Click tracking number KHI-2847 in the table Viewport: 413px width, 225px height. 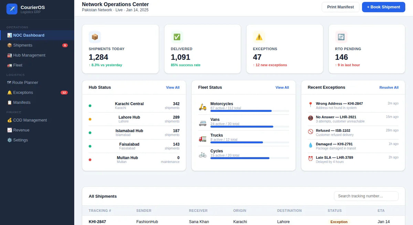pyautogui.click(x=97, y=222)
